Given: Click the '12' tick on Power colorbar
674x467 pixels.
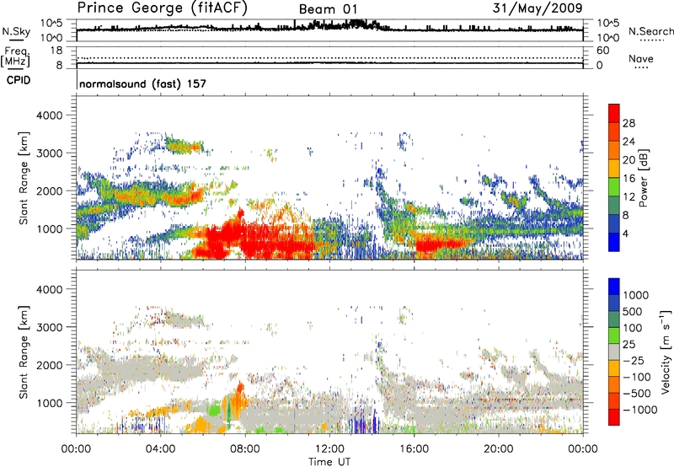Looking at the screenshot, I should (x=629, y=196).
